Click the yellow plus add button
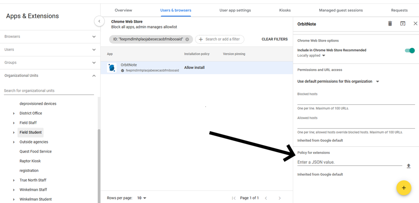 403,188
